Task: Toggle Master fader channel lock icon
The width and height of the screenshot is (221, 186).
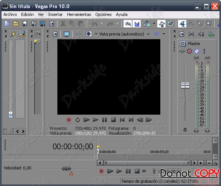Action: pos(185,130)
